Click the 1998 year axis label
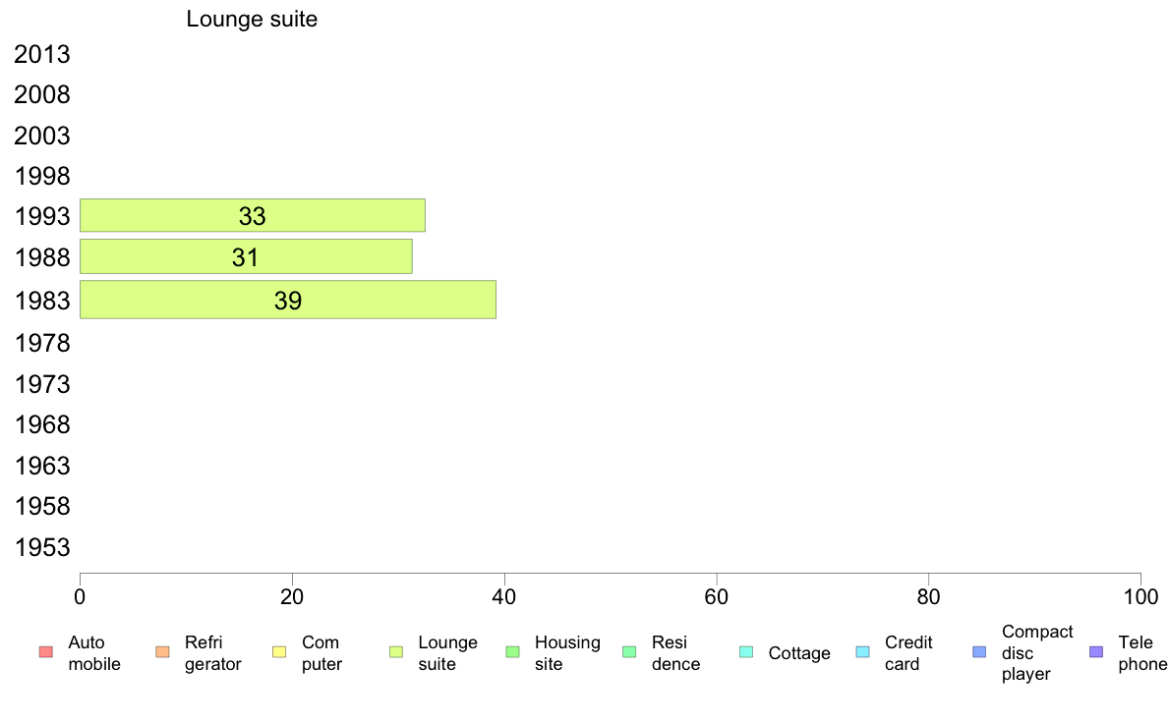1168x723 pixels. 42,177
